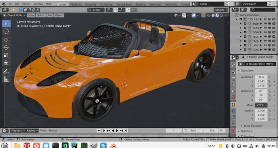Screen dimensions: 278x148
Task: Select the Rotate tool
Action: click(x=6, y=48)
